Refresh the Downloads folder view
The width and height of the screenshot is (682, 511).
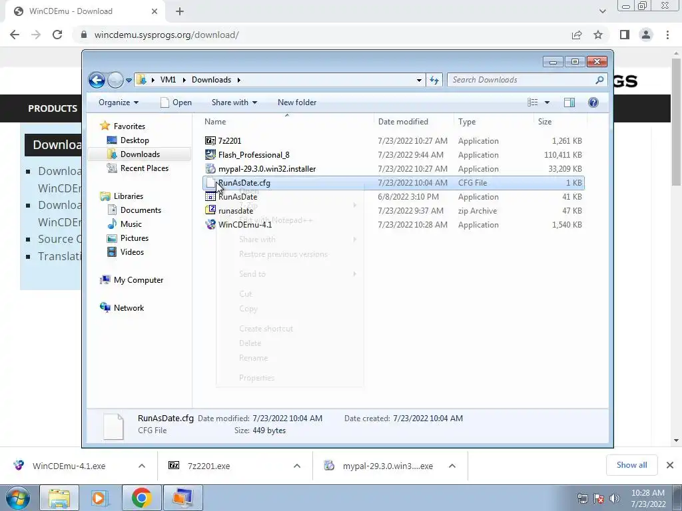(x=434, y=80)
